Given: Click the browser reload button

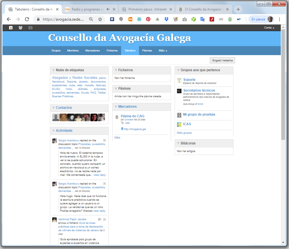Looking at the screenshot, I should click(27, 19).
